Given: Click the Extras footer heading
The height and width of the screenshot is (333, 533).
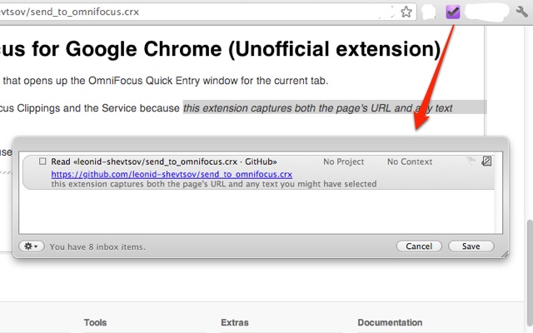Looking at the screenshot, I should coord(235,322).
